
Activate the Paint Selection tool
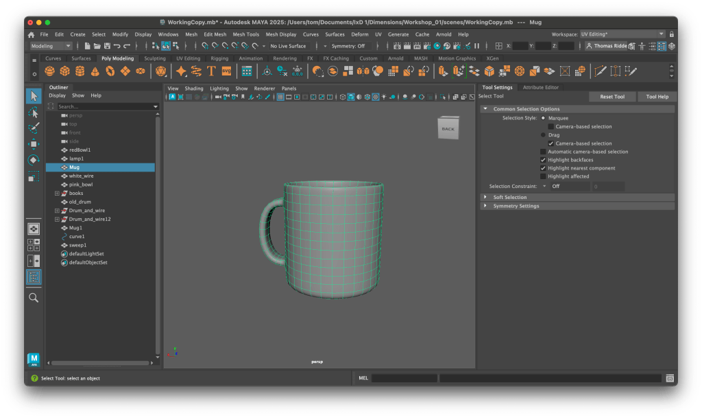pyautogui.click(x=34, y=128)
